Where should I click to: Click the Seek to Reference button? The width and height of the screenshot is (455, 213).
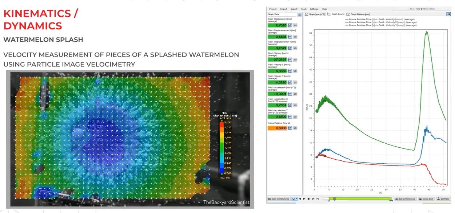(x=279, y=199)
